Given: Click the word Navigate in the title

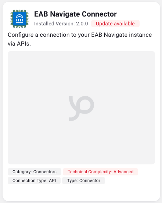Looking at the screenshot, I should [x=65, y=14].
